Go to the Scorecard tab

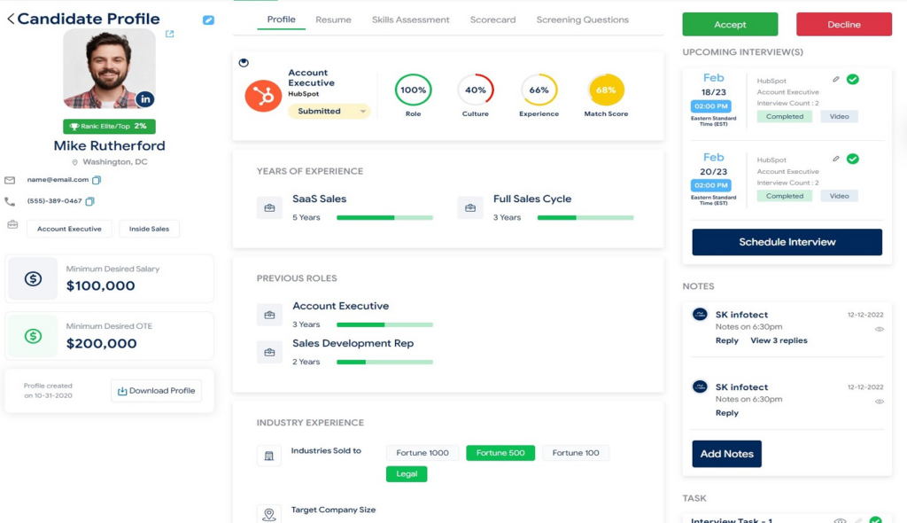[x=492, y=20]
